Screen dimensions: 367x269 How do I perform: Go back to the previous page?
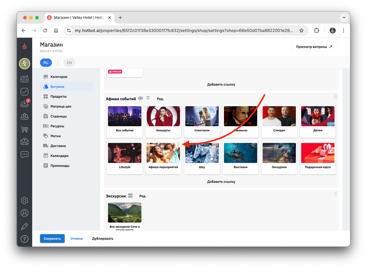(23, 30)
